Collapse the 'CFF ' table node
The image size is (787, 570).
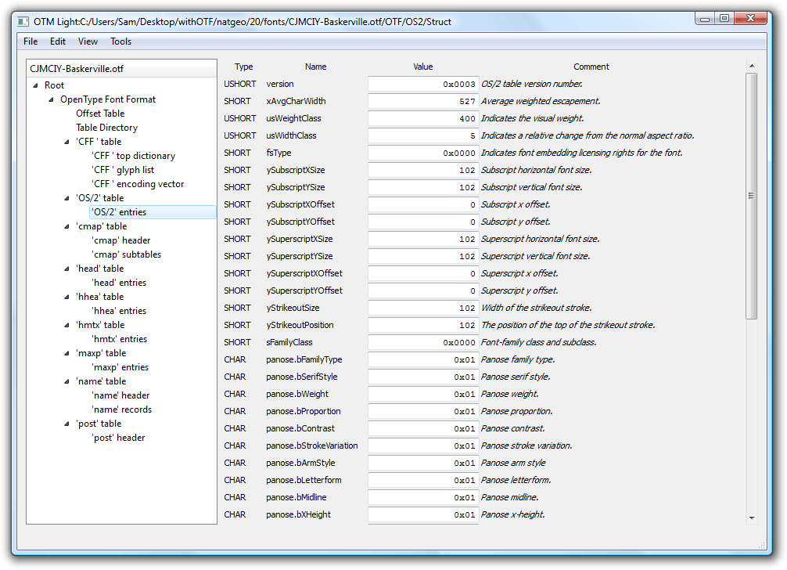tap(67, 142)
